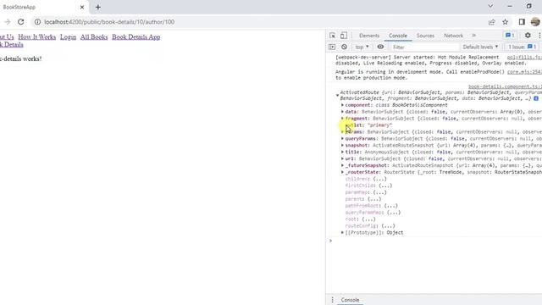The image size is (542, 305).
Task: Collapse the ActivatedRoute object
Action: pyautogui.click(x=337, y=95)
